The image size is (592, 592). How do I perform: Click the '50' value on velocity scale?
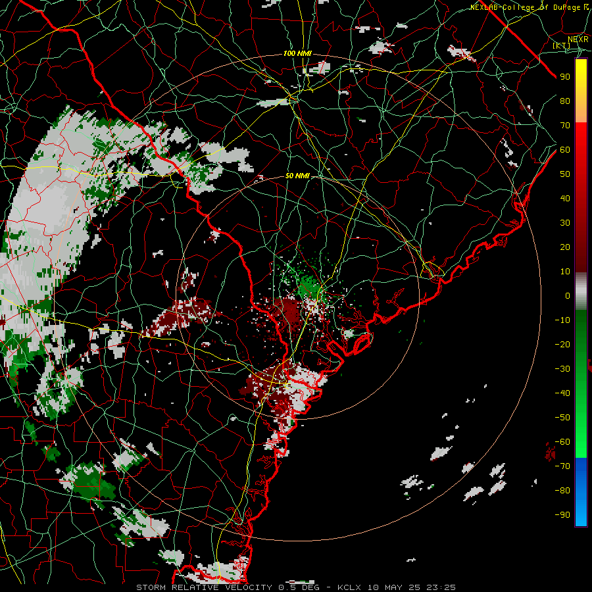(x=565, y=174)
